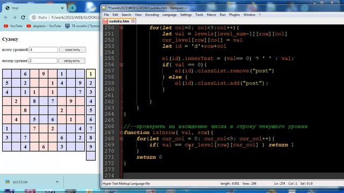This screenshot has width=344, height=193.
Task: Click 'length : 6 851' in status bar
Action: (230, 183)
